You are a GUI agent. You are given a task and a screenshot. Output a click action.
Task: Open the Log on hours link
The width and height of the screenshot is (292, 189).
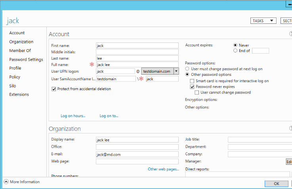(73, 116)
